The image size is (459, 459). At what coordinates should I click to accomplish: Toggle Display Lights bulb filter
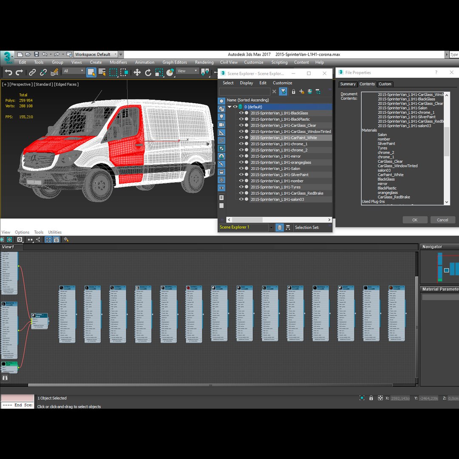[x=221, y=117]
